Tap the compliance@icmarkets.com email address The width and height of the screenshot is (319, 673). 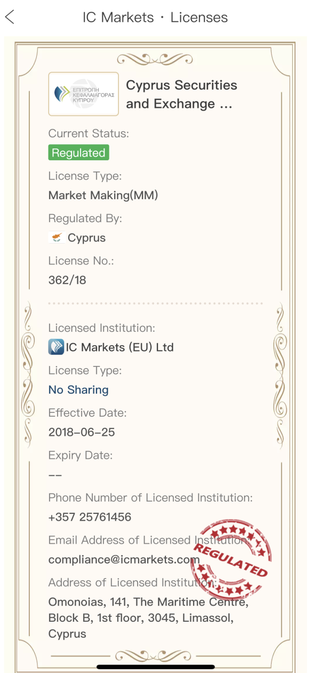click(124, 560)
